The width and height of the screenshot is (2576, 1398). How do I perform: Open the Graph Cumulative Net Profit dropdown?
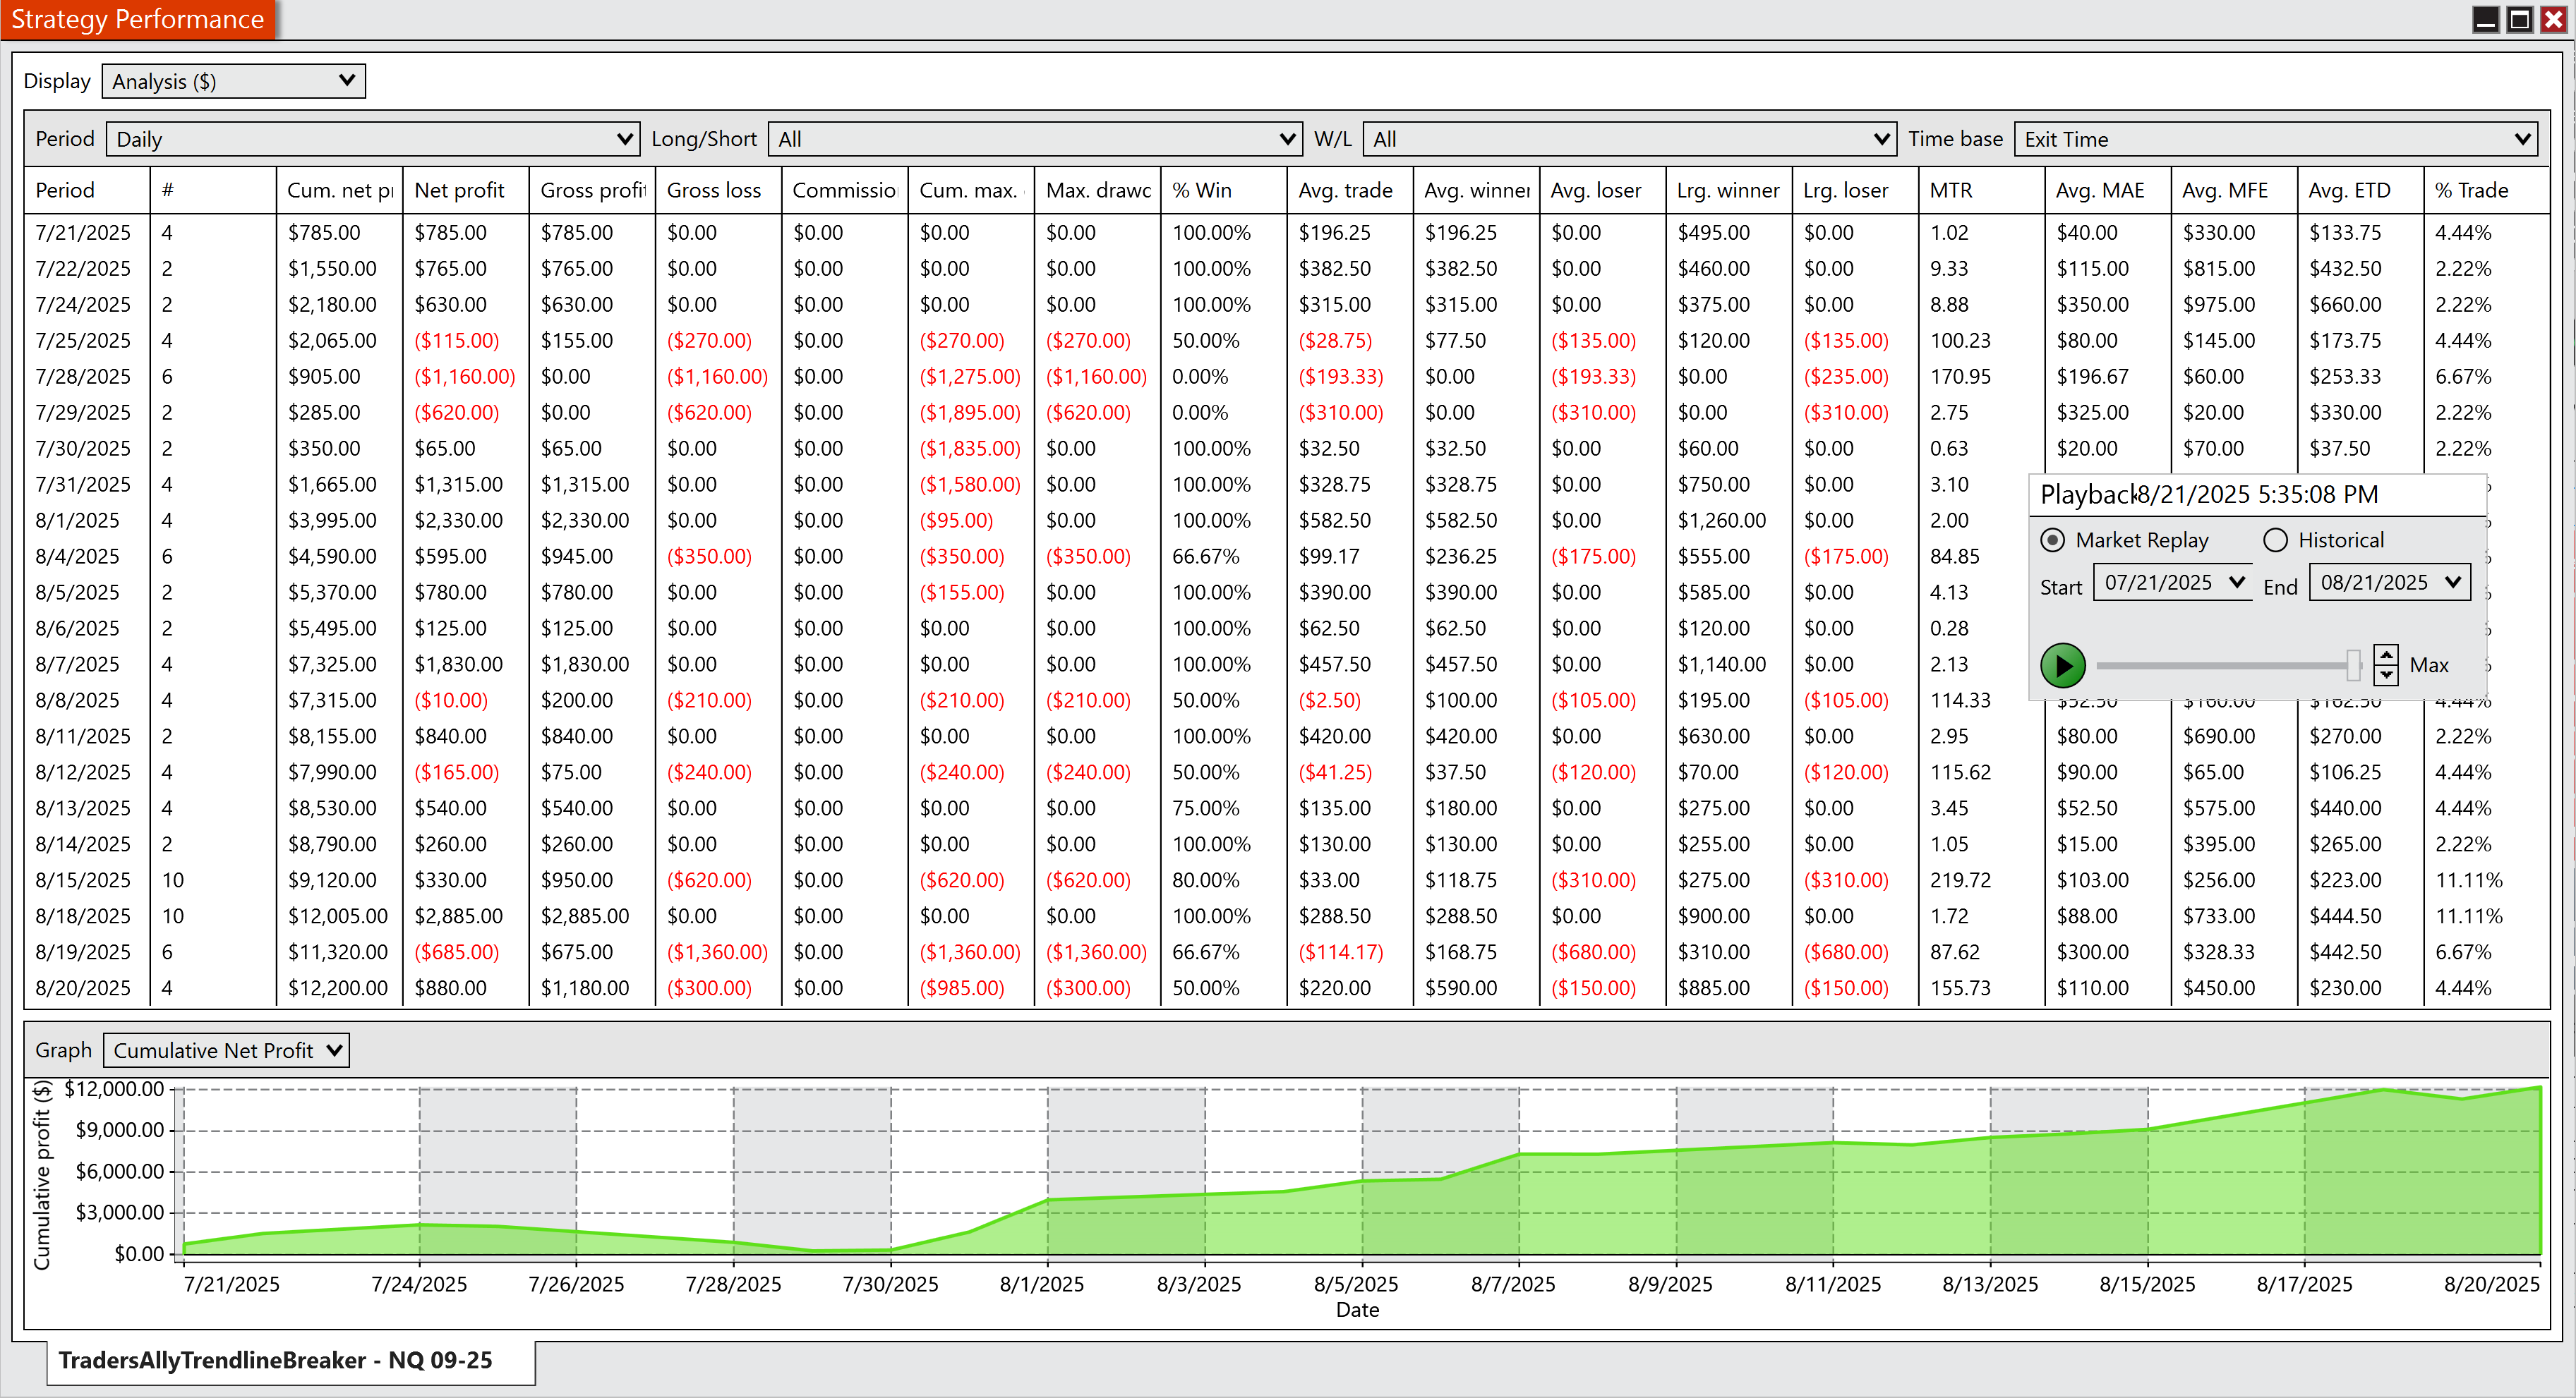click(x=226, y=1050)
